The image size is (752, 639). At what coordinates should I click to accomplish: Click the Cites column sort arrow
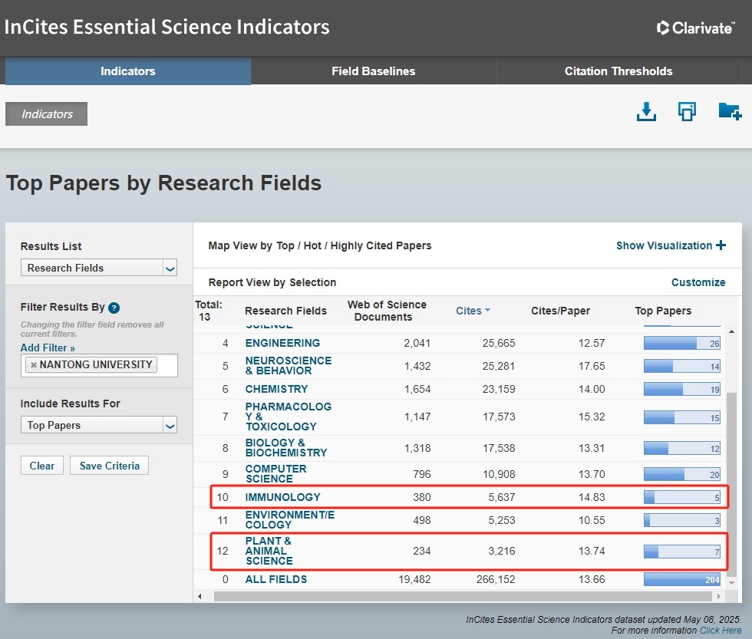(487, 311)
